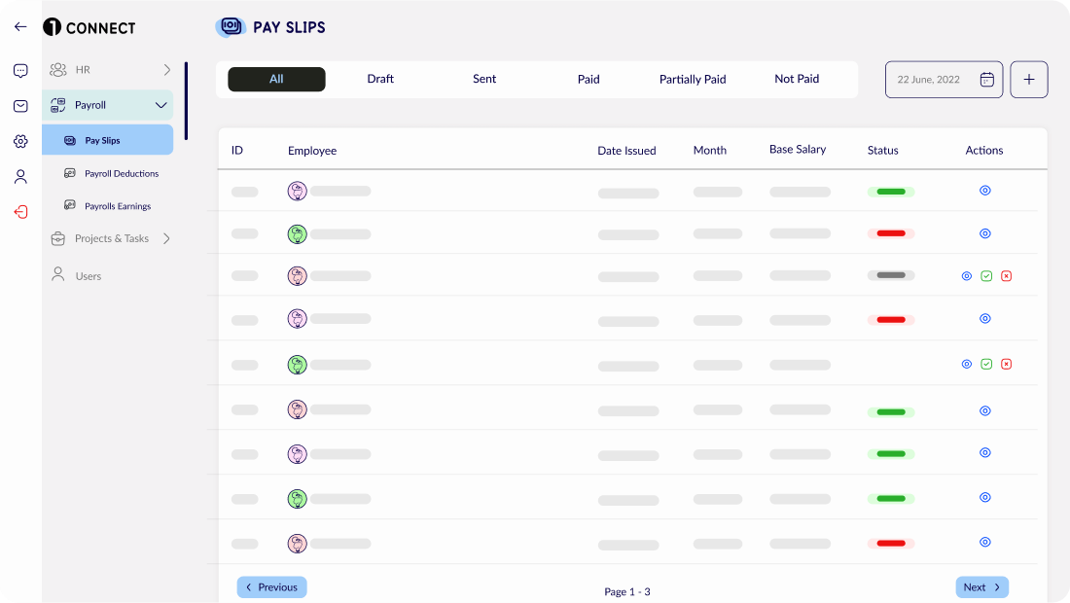Click the Status column header

coord(882,150)
